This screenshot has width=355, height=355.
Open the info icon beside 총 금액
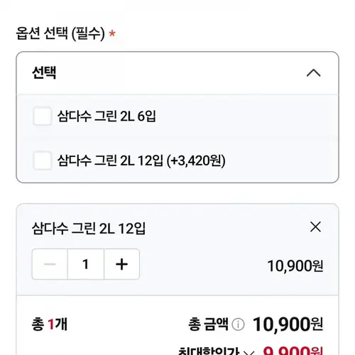coord(238,324)
